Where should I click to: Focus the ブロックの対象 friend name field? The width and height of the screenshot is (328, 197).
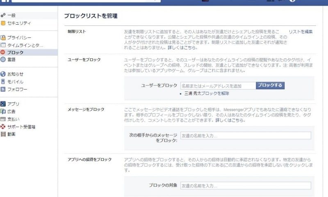pyautogui.click(x=246, y=186)
